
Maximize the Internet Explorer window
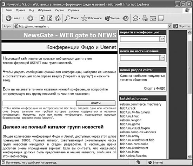183,5
